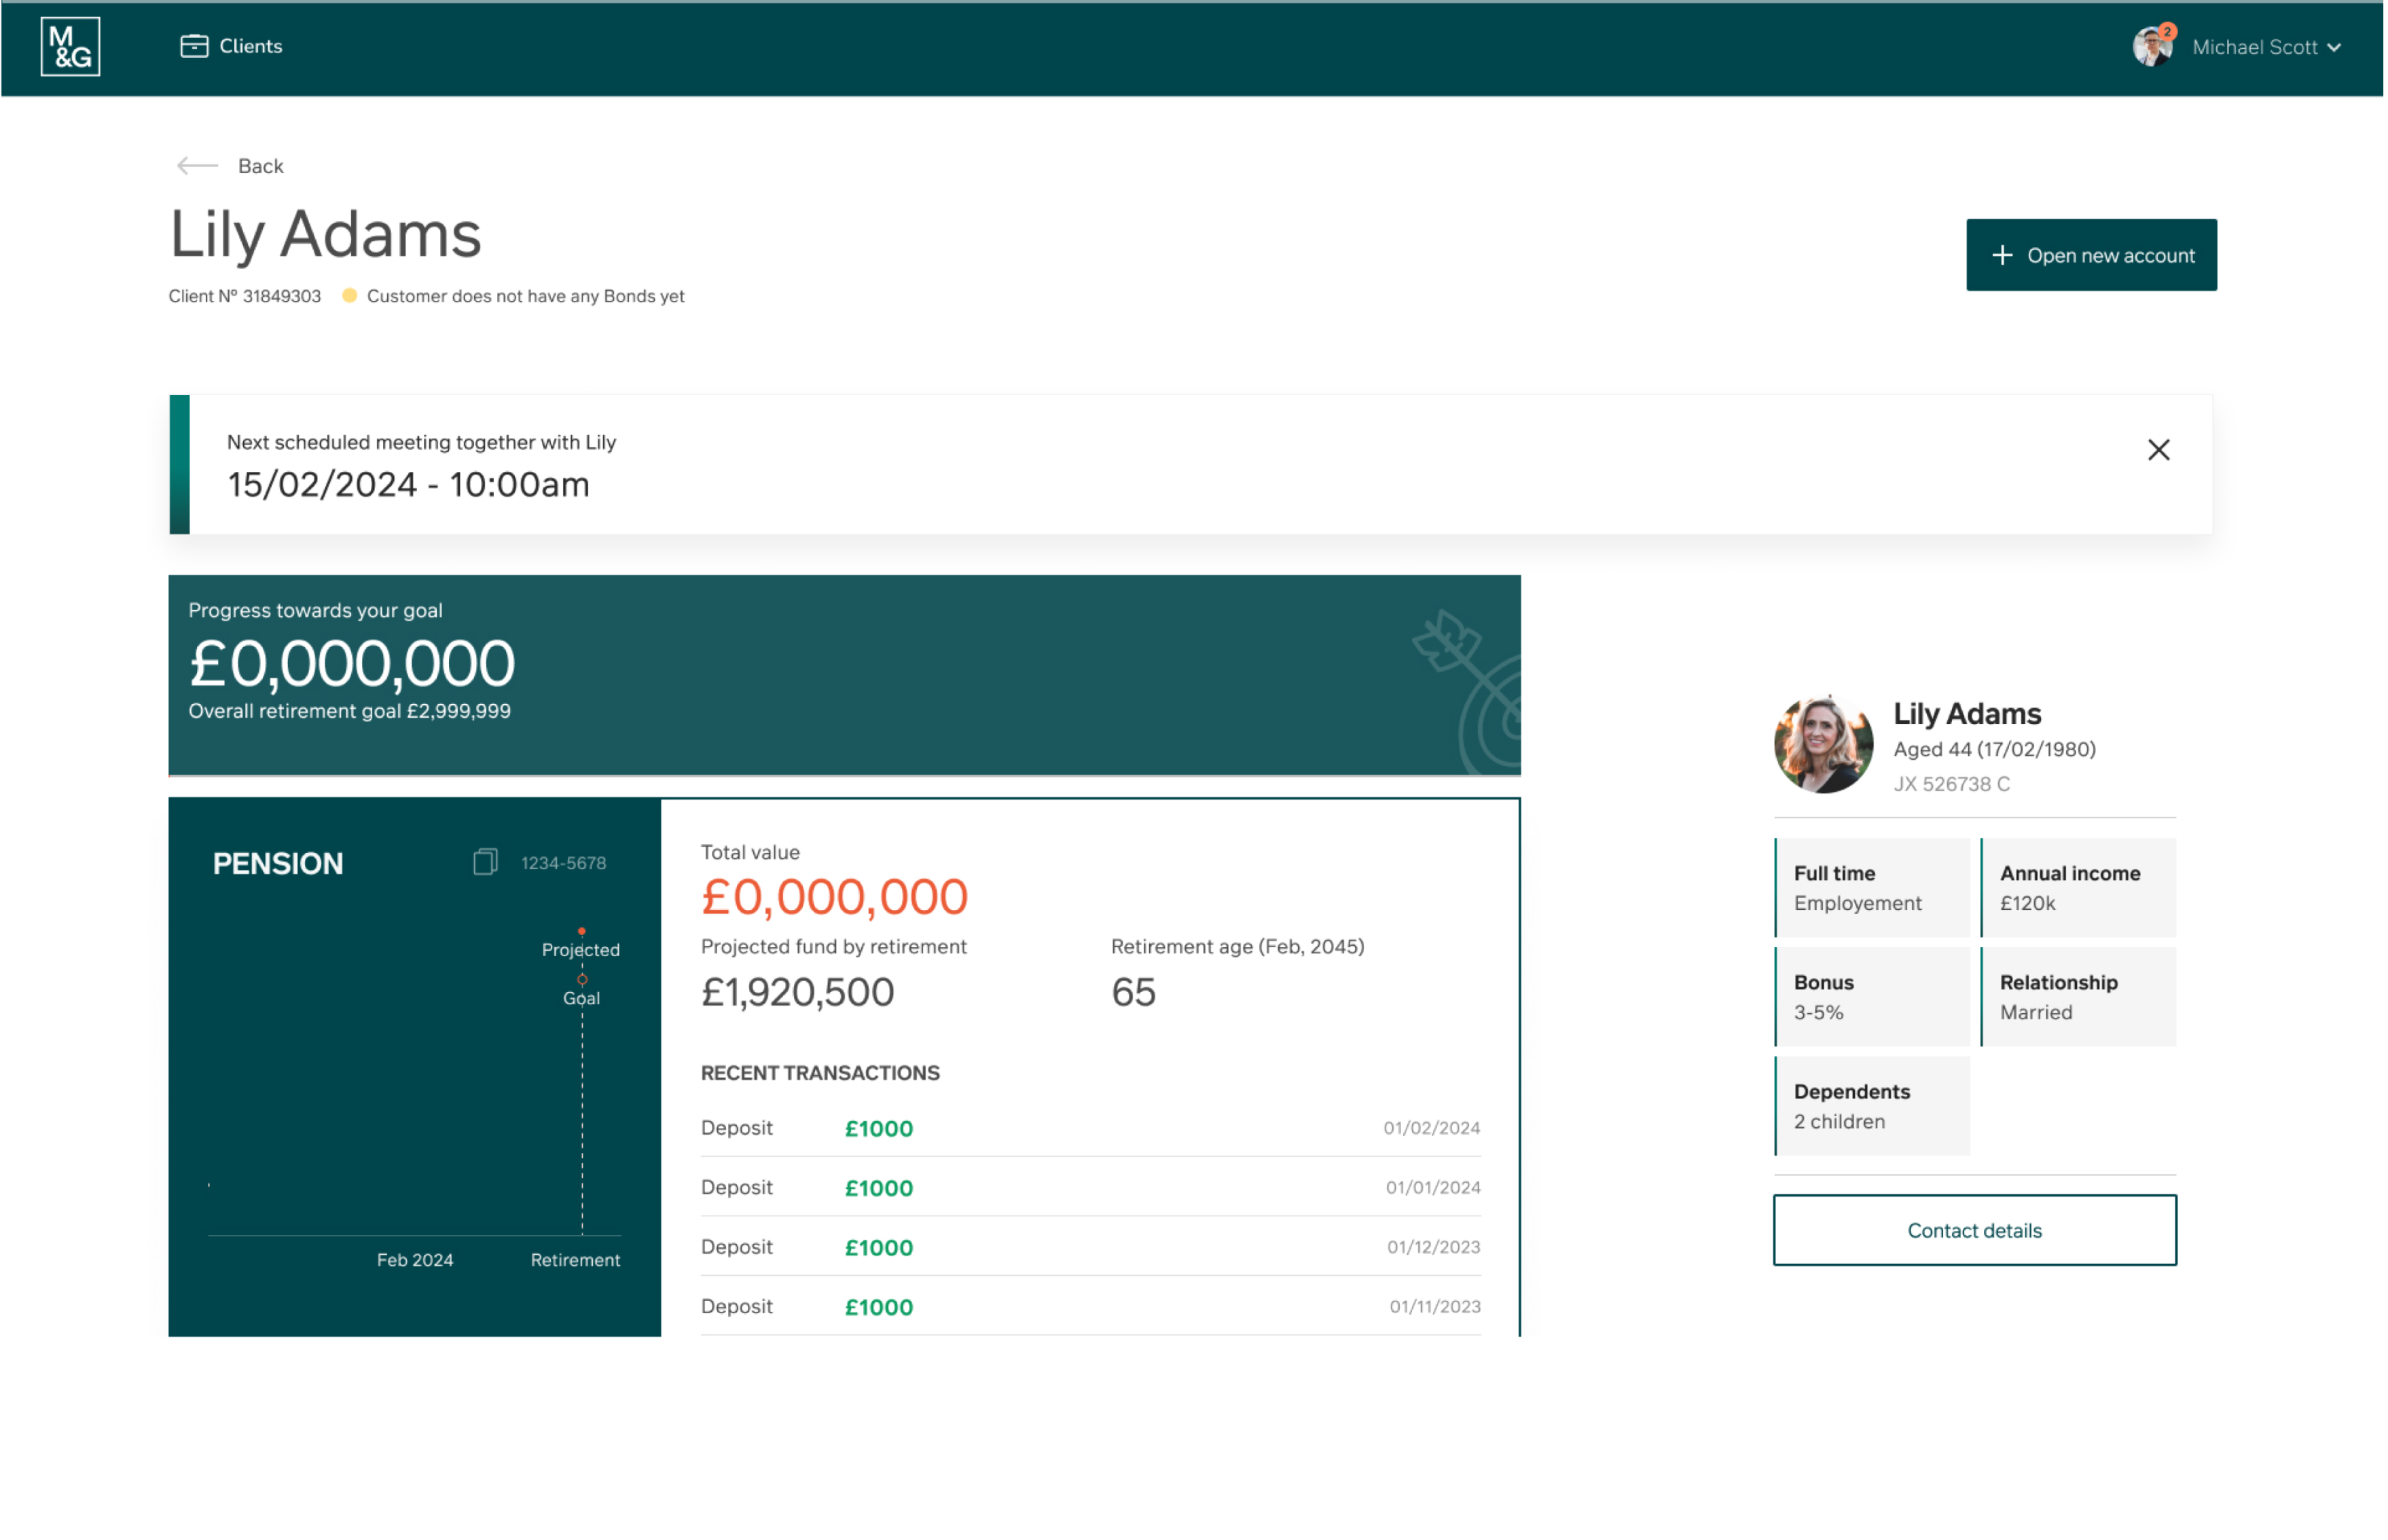Click the RECENT TRANSACTIONS heading

point(821,1074)
